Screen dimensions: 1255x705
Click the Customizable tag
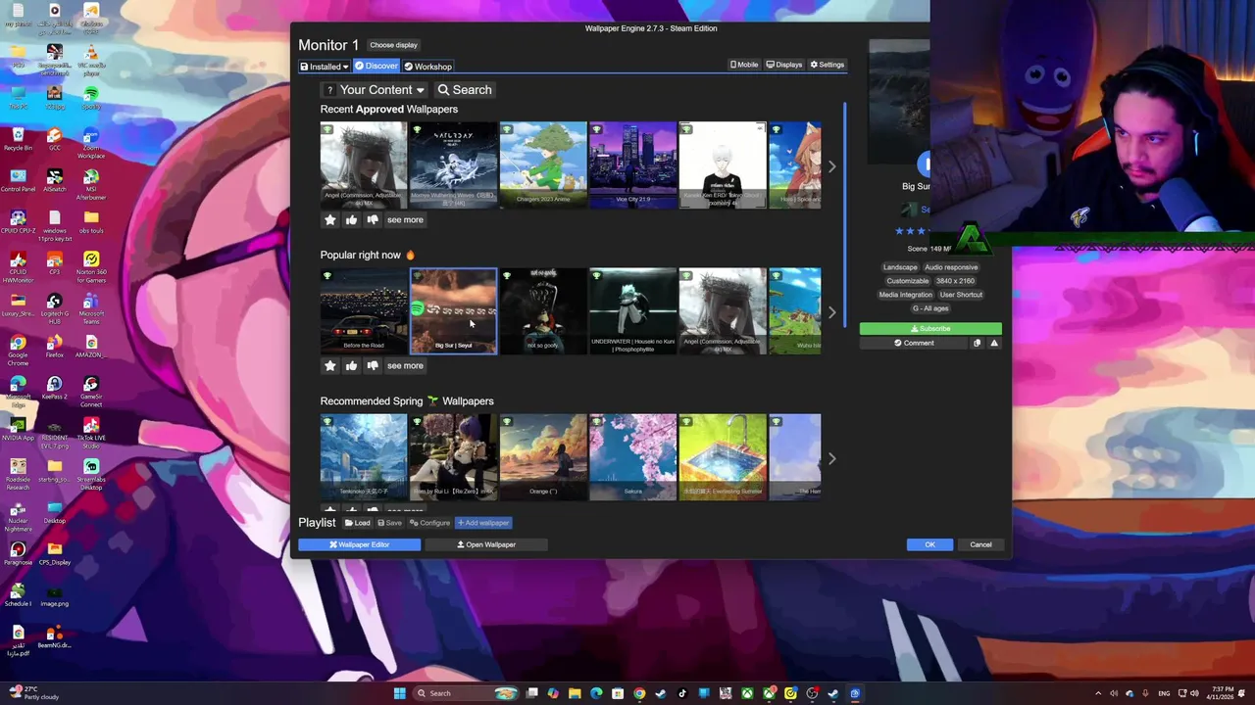[908, 281]
